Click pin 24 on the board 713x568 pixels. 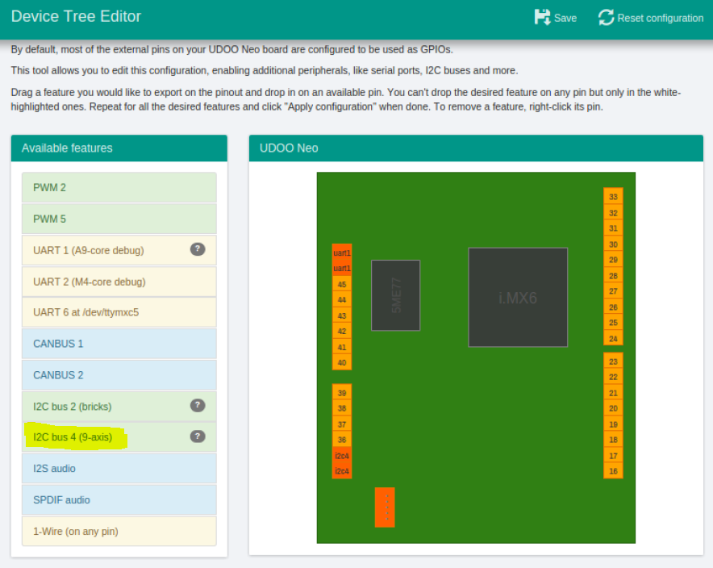point(614,338)
